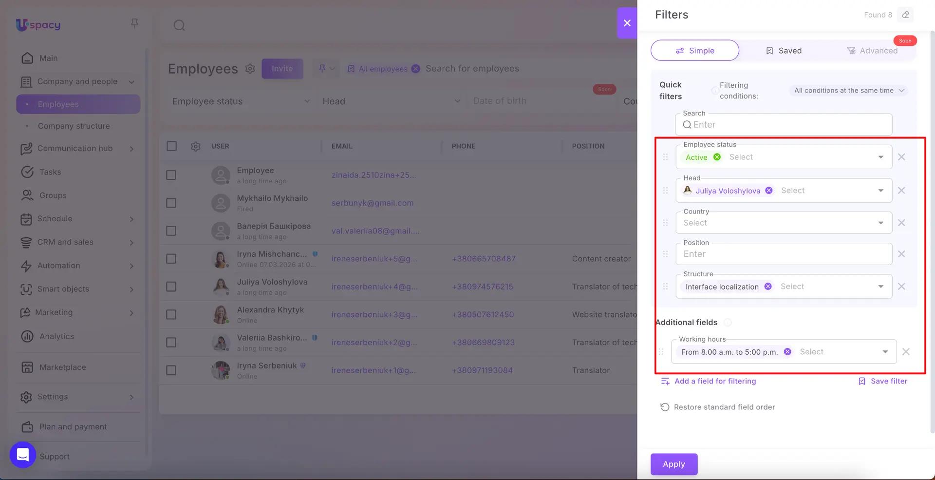The height and width of the screenshot is (480, 935).
Task: Focus the Search input in Filters
Action: point(784,125)
